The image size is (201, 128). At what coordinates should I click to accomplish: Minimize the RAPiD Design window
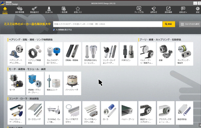(x=195, y=3)
